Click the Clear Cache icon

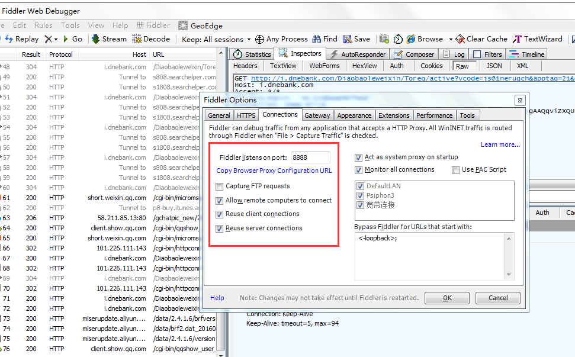click(x=460, y=39)
